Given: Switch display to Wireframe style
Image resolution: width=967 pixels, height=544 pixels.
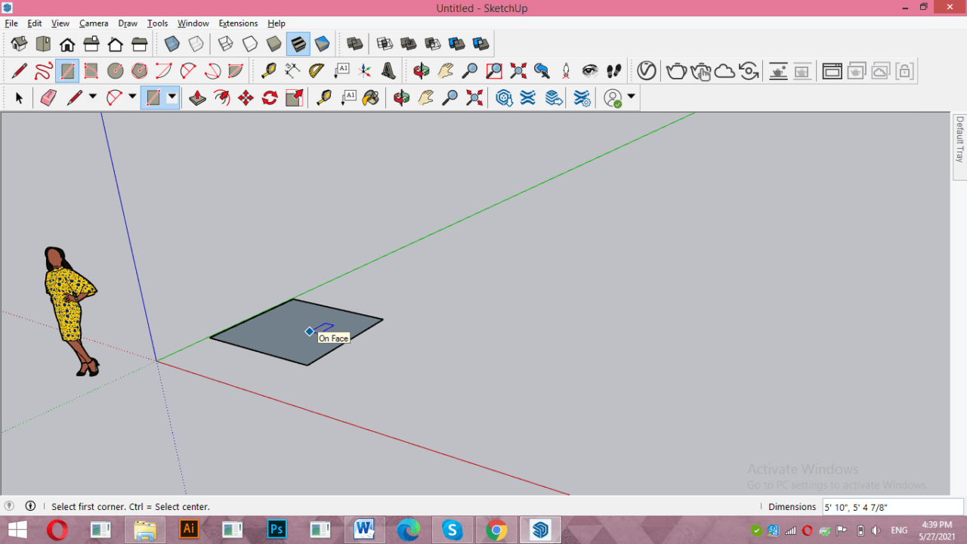Looking at the screenshot, I should (225, 44).
